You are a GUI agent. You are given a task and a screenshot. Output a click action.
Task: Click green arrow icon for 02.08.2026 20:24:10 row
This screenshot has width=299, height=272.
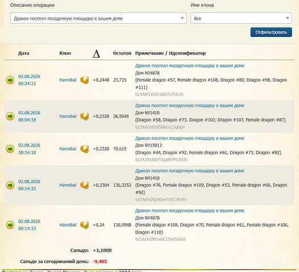(x=10, y=149)
